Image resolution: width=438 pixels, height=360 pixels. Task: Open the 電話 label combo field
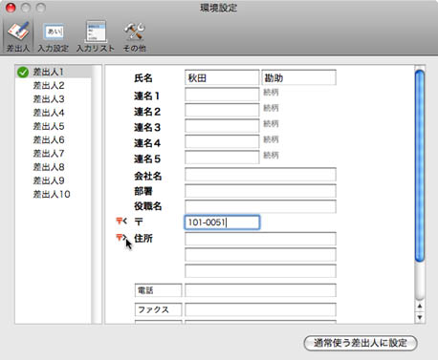(x=158, y=290)
